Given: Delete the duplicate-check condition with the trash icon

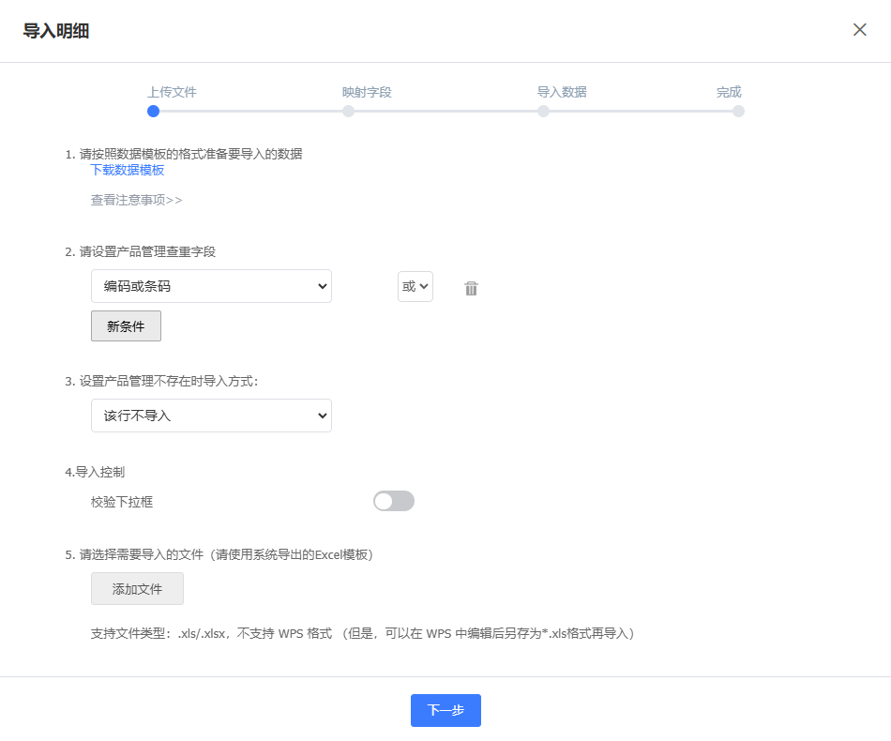Looking at the screenshot, I should click(x=471, y=288).
